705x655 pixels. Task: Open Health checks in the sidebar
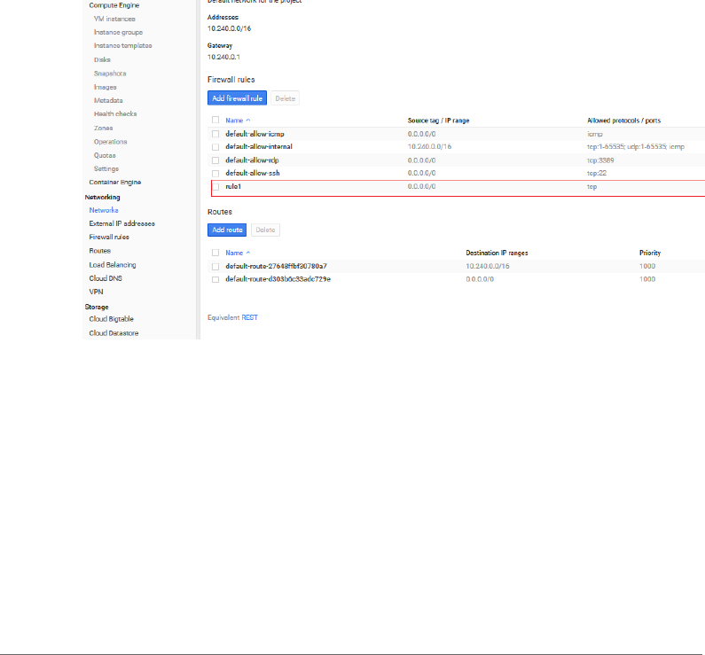[x=115, y=113]
